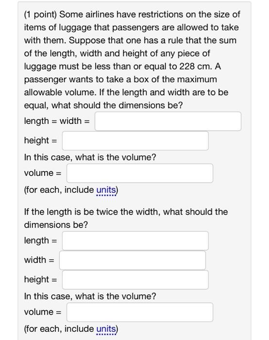269x340 pixels.
Task: Click the 'length = width =' label
Action: point(57,121)
